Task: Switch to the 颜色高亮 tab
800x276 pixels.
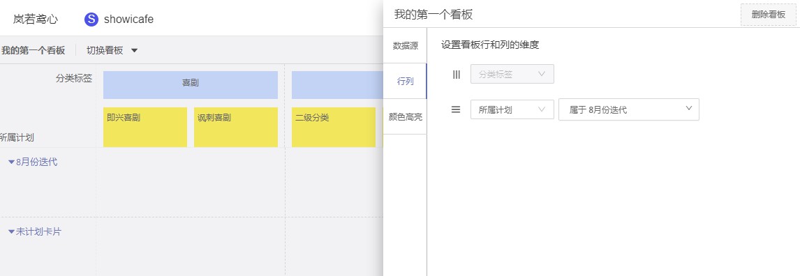Action: click(405, 116)
